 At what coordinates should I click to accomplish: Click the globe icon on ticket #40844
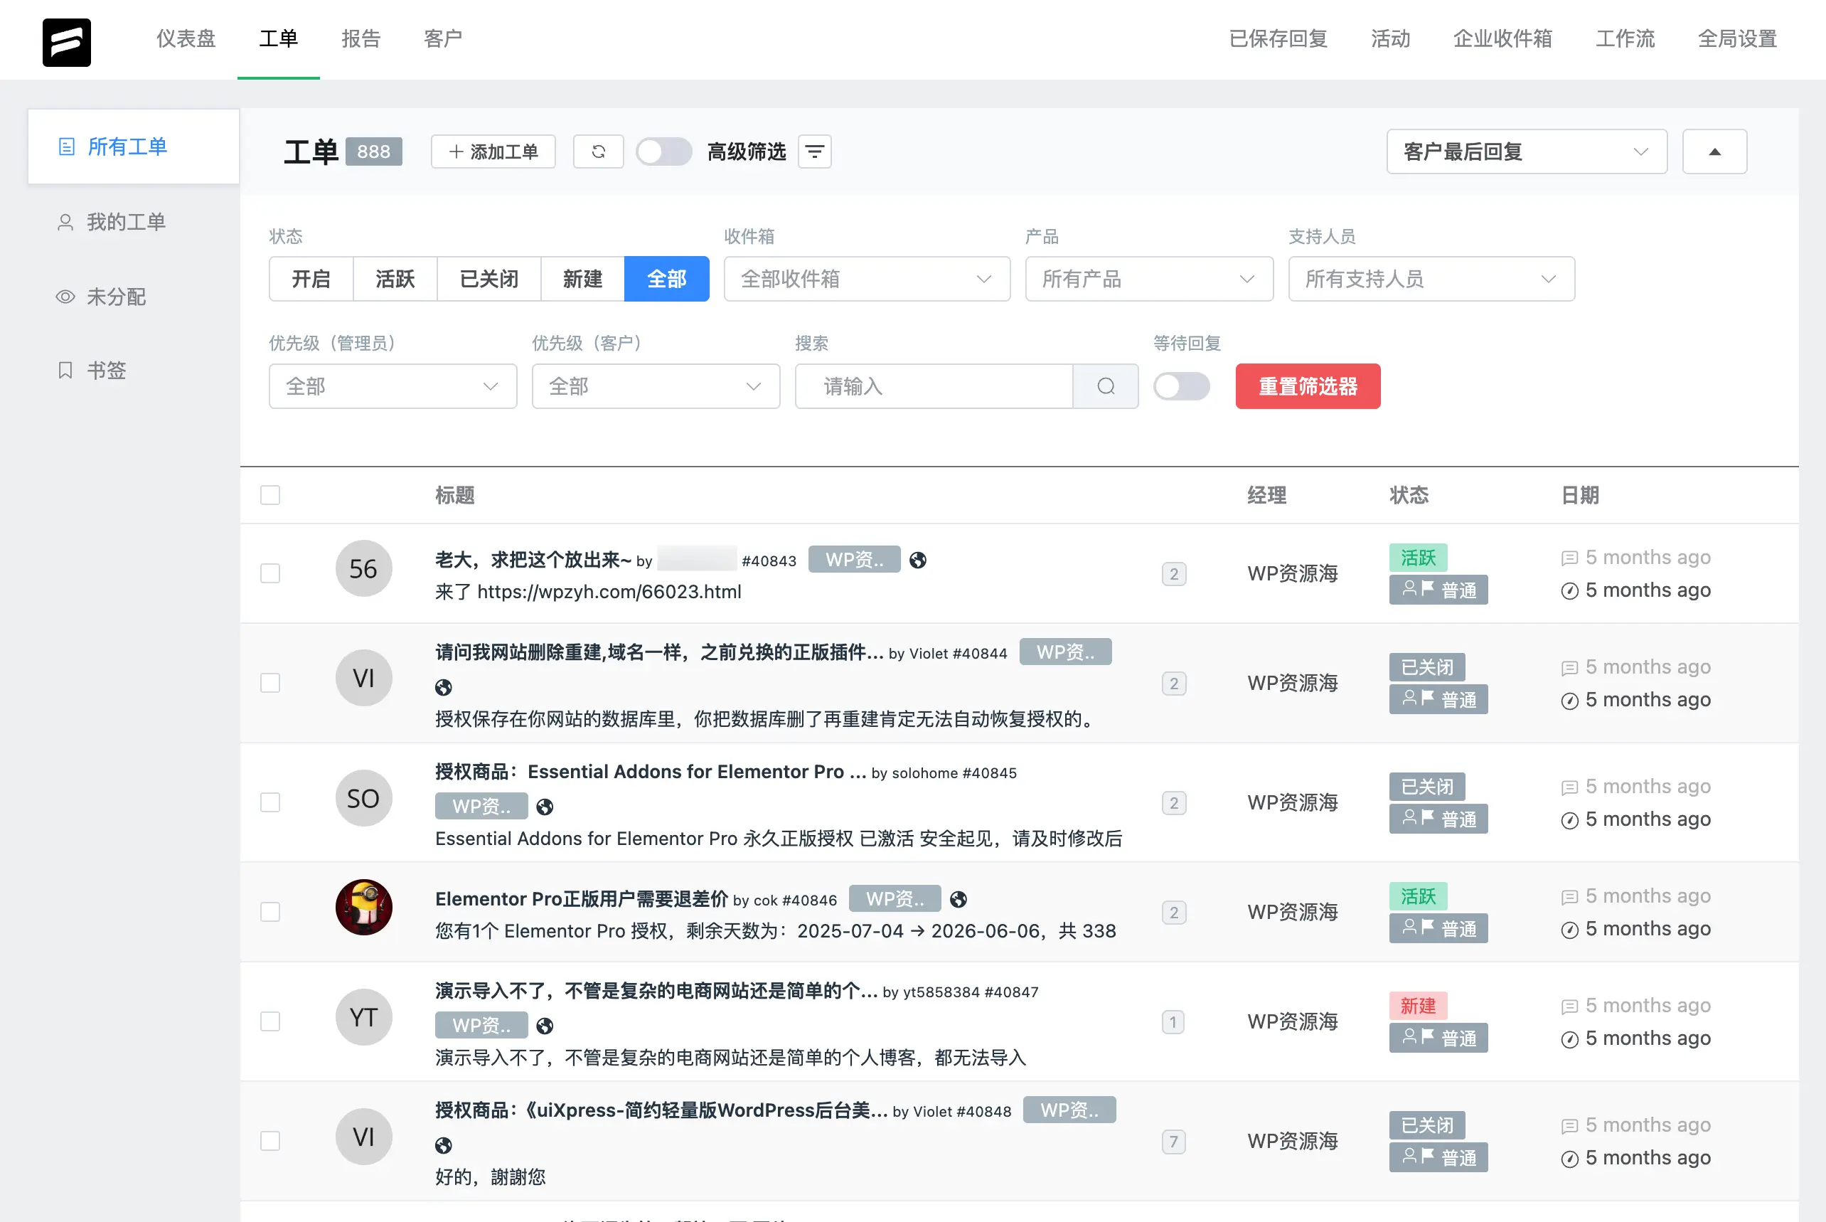click(x=443, y=687)
